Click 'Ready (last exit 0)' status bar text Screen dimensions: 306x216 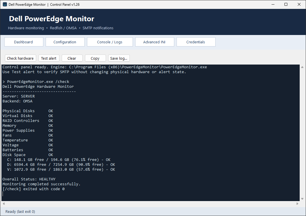(20, 211)
